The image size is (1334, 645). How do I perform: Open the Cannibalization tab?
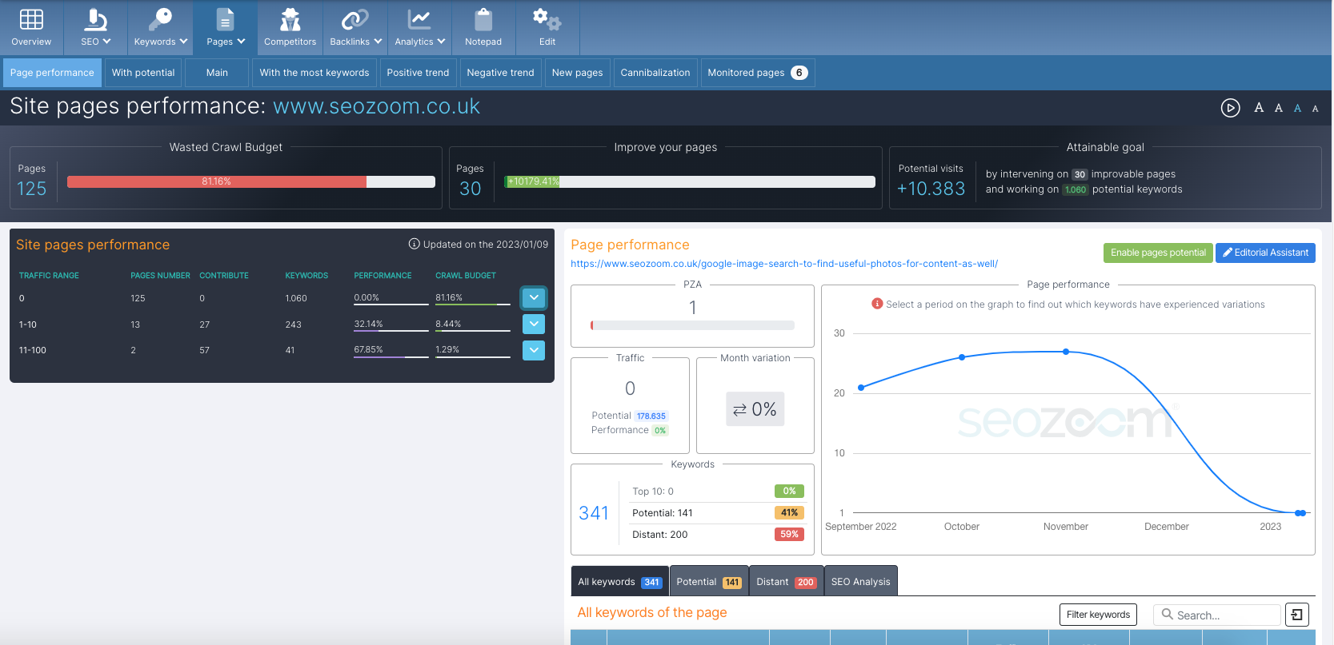click(x=655, y=73)
